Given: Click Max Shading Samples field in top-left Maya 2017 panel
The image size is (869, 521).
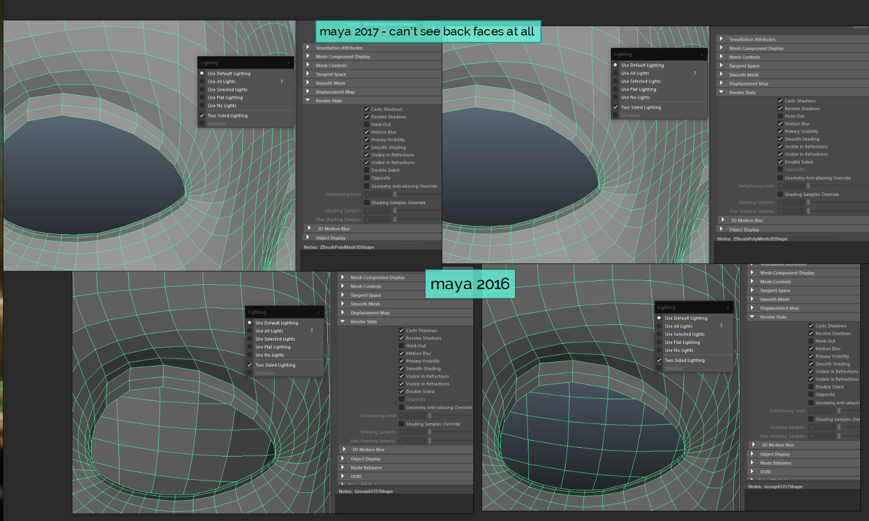Looking at the screenshot, I should coord(378,220).
